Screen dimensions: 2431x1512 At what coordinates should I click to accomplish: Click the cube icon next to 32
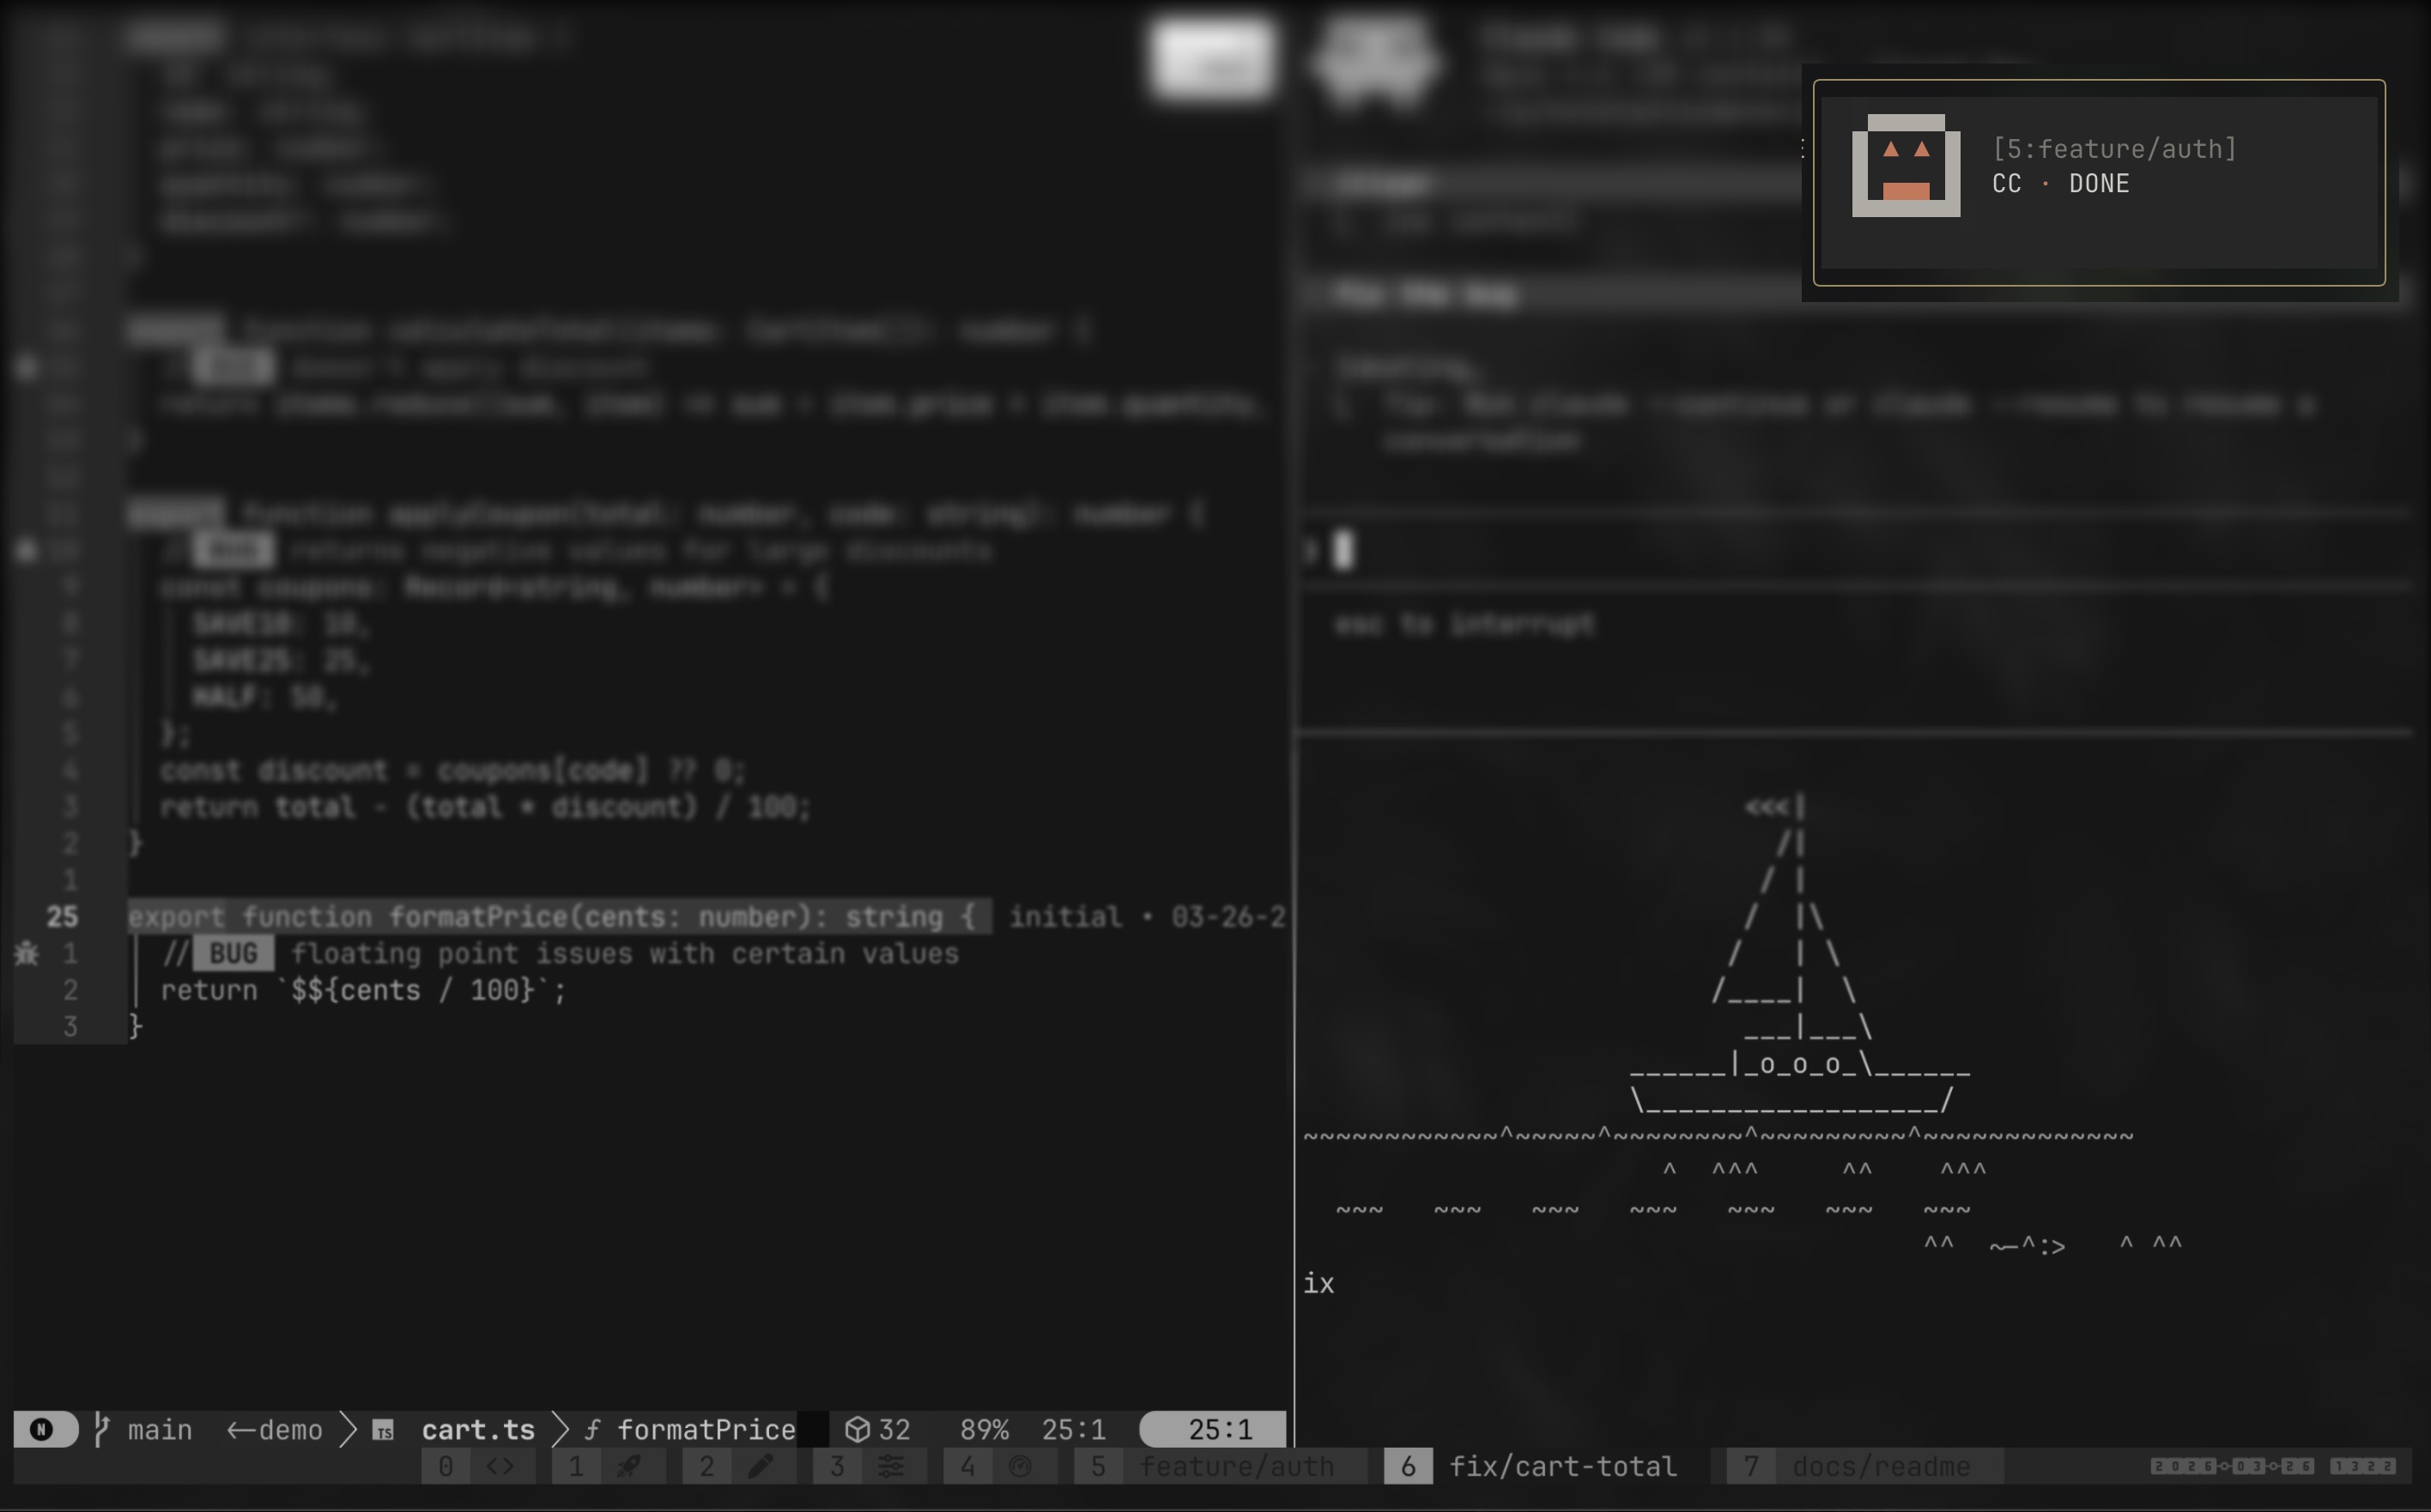click(x=858, y=1429)
